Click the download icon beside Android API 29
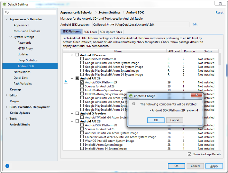Viewport: 228px width, 173px height. 66,82
